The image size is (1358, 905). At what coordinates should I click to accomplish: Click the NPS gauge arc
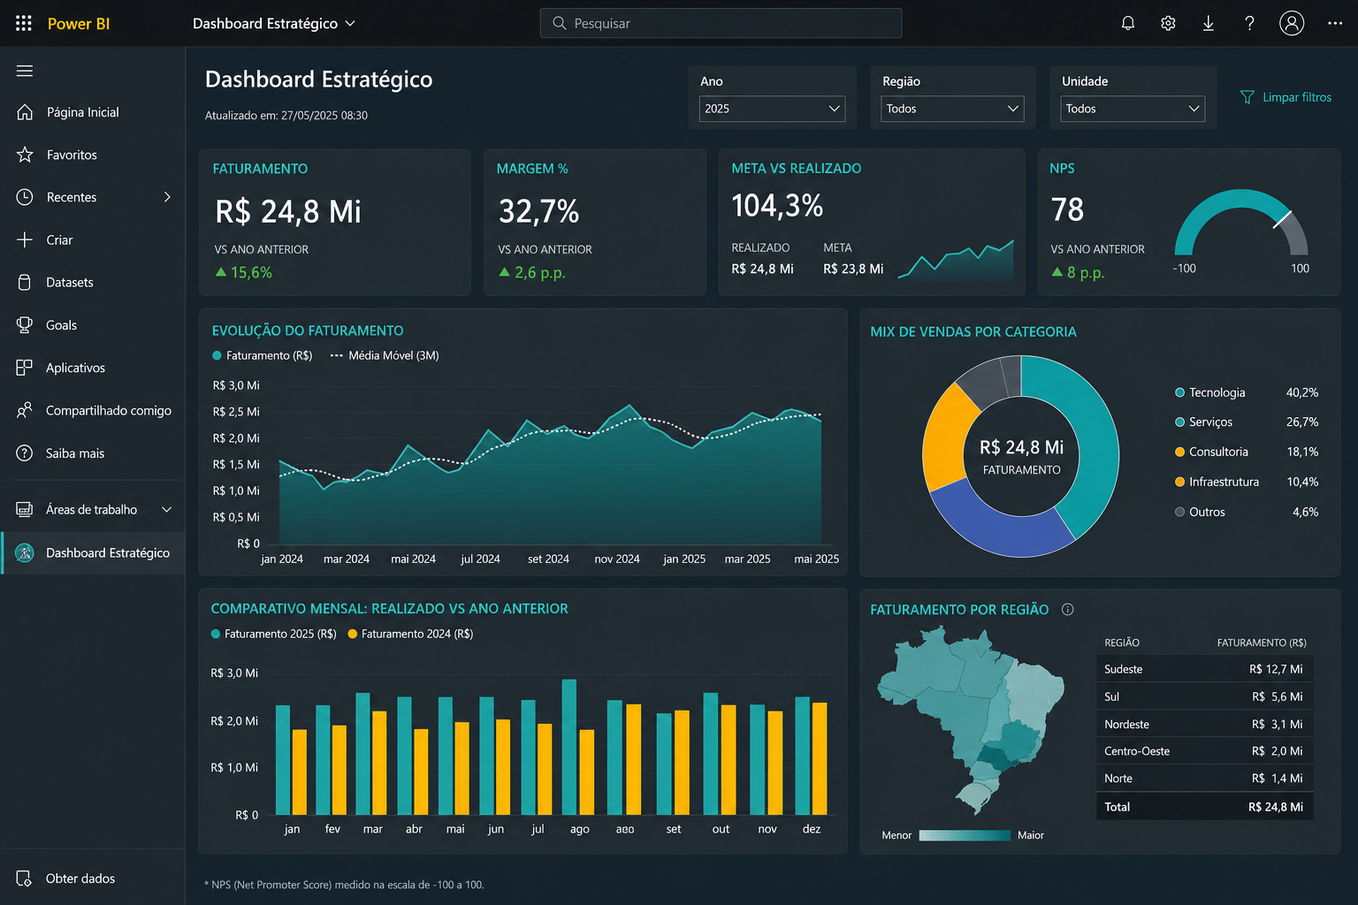pos(1241,221)
